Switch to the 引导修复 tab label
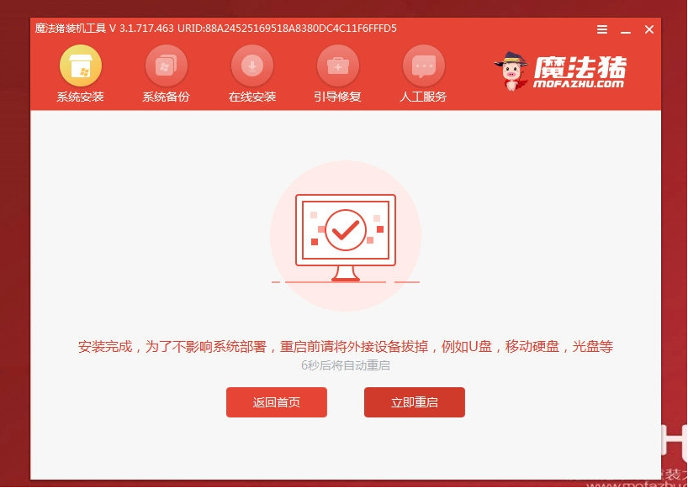688x488 pixels. pos(338,97)
